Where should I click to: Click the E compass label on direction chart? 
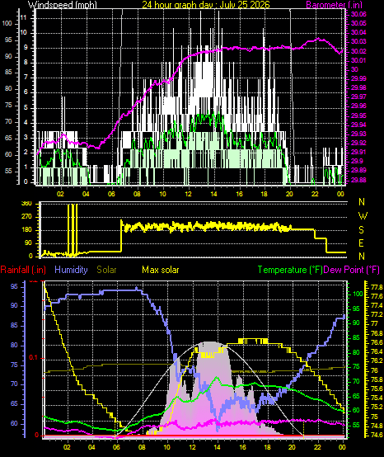point(361,243)
